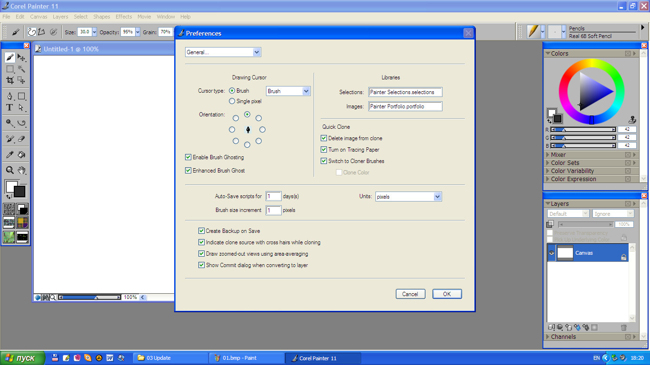Uncheck Enable Brush Ghosting

[188, 157]
